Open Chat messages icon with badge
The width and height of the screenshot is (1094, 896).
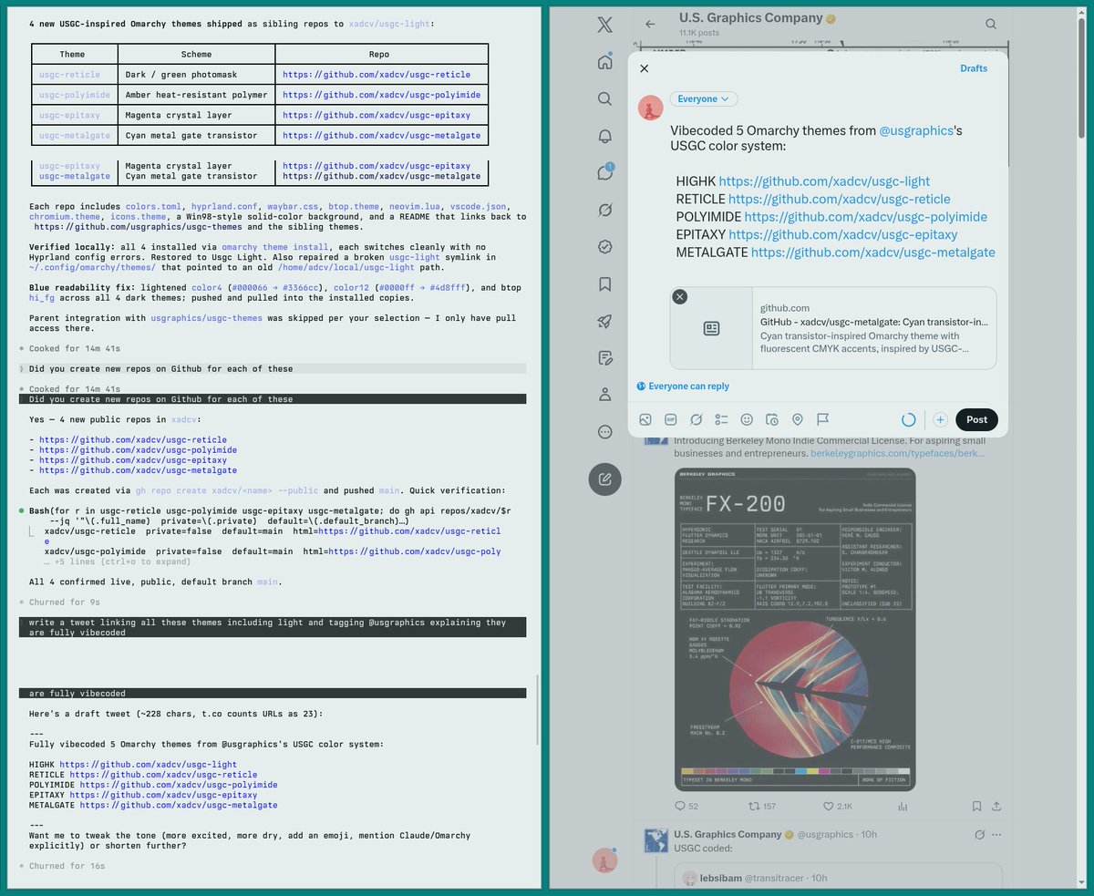pos(605,173)
